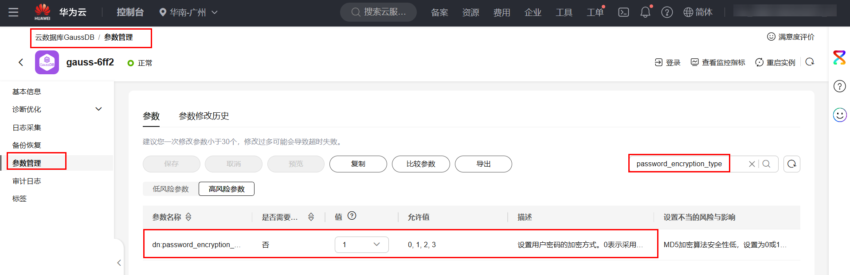Refresh the parameter list
Screen dimensions: 850x275
click(791, 164)
